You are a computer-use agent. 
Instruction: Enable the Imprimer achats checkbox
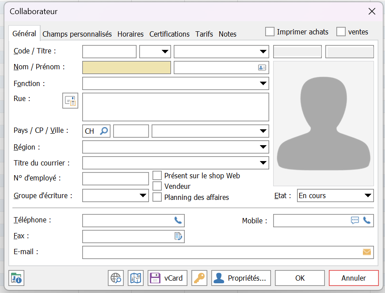[270, 32]
